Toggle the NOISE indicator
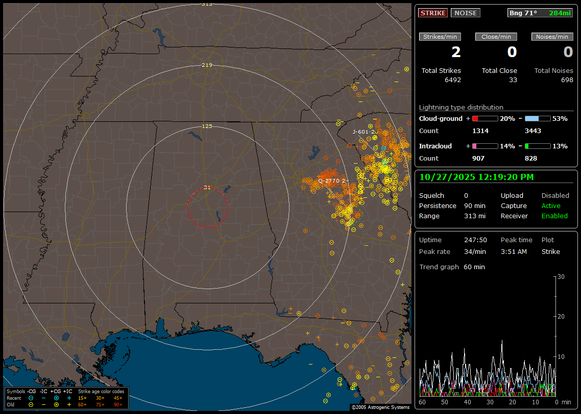581x414 pixels. point(466,13)
